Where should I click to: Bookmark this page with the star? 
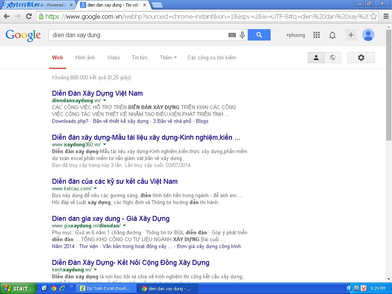(374, 16)
